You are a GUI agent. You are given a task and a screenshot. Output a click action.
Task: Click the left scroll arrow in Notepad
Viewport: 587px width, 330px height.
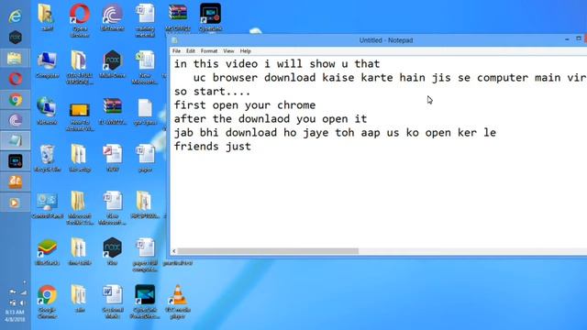pos(173,251)
